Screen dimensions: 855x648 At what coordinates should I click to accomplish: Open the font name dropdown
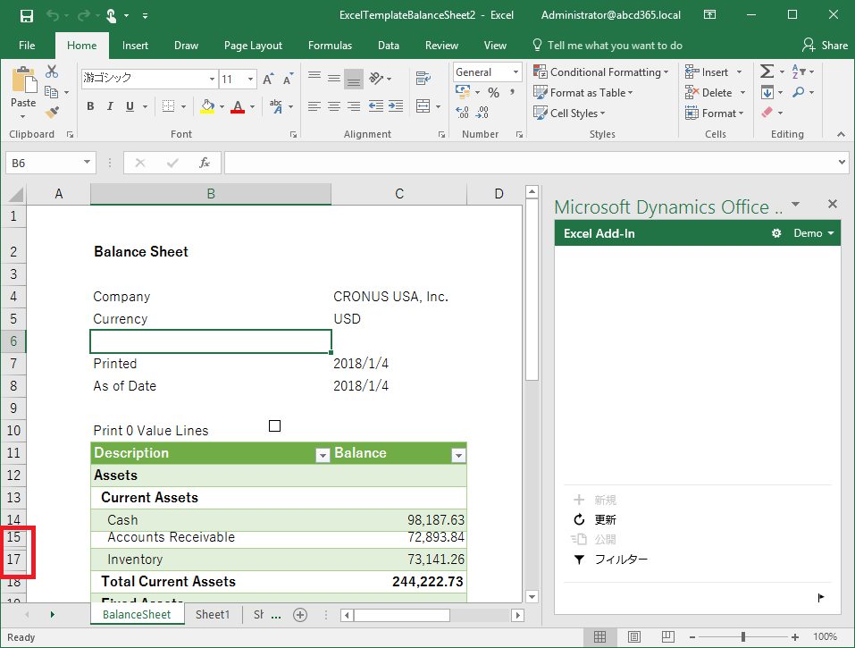point(212,79)
